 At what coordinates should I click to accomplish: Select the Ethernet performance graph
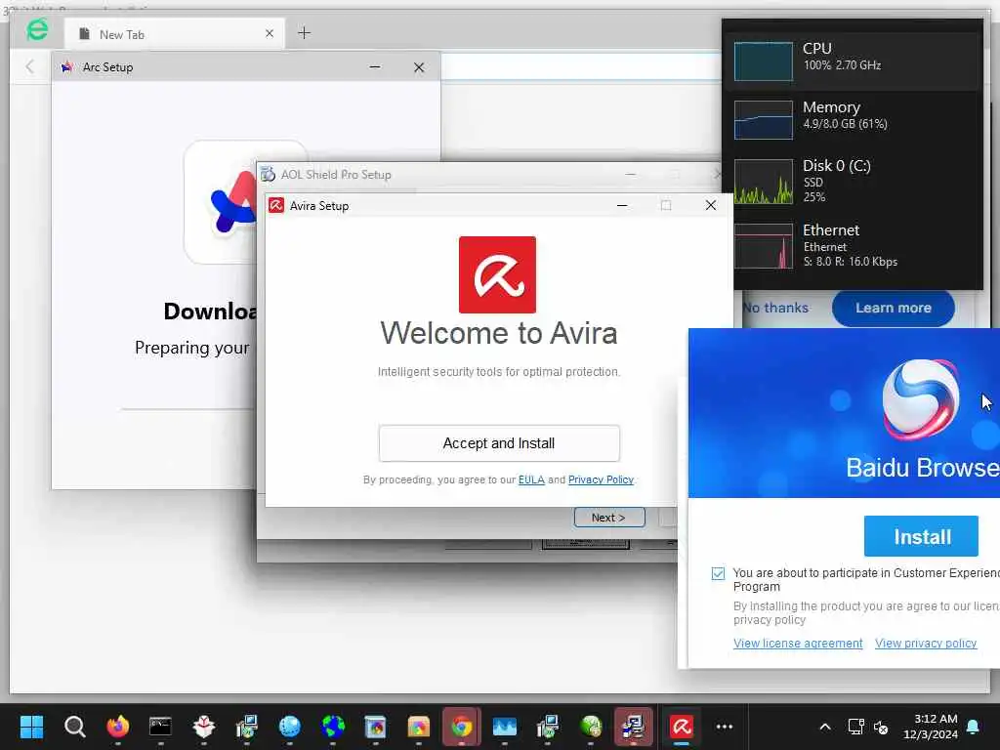coord(764,246)
